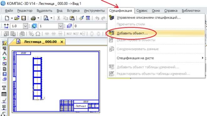The height and width of the screenshot is (116, 207).
Task: Open the 'Сервис' menu
Action: pos(142,11)
